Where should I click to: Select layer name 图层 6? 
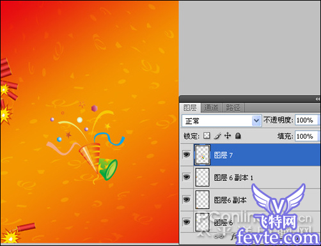tap(223, 222)
